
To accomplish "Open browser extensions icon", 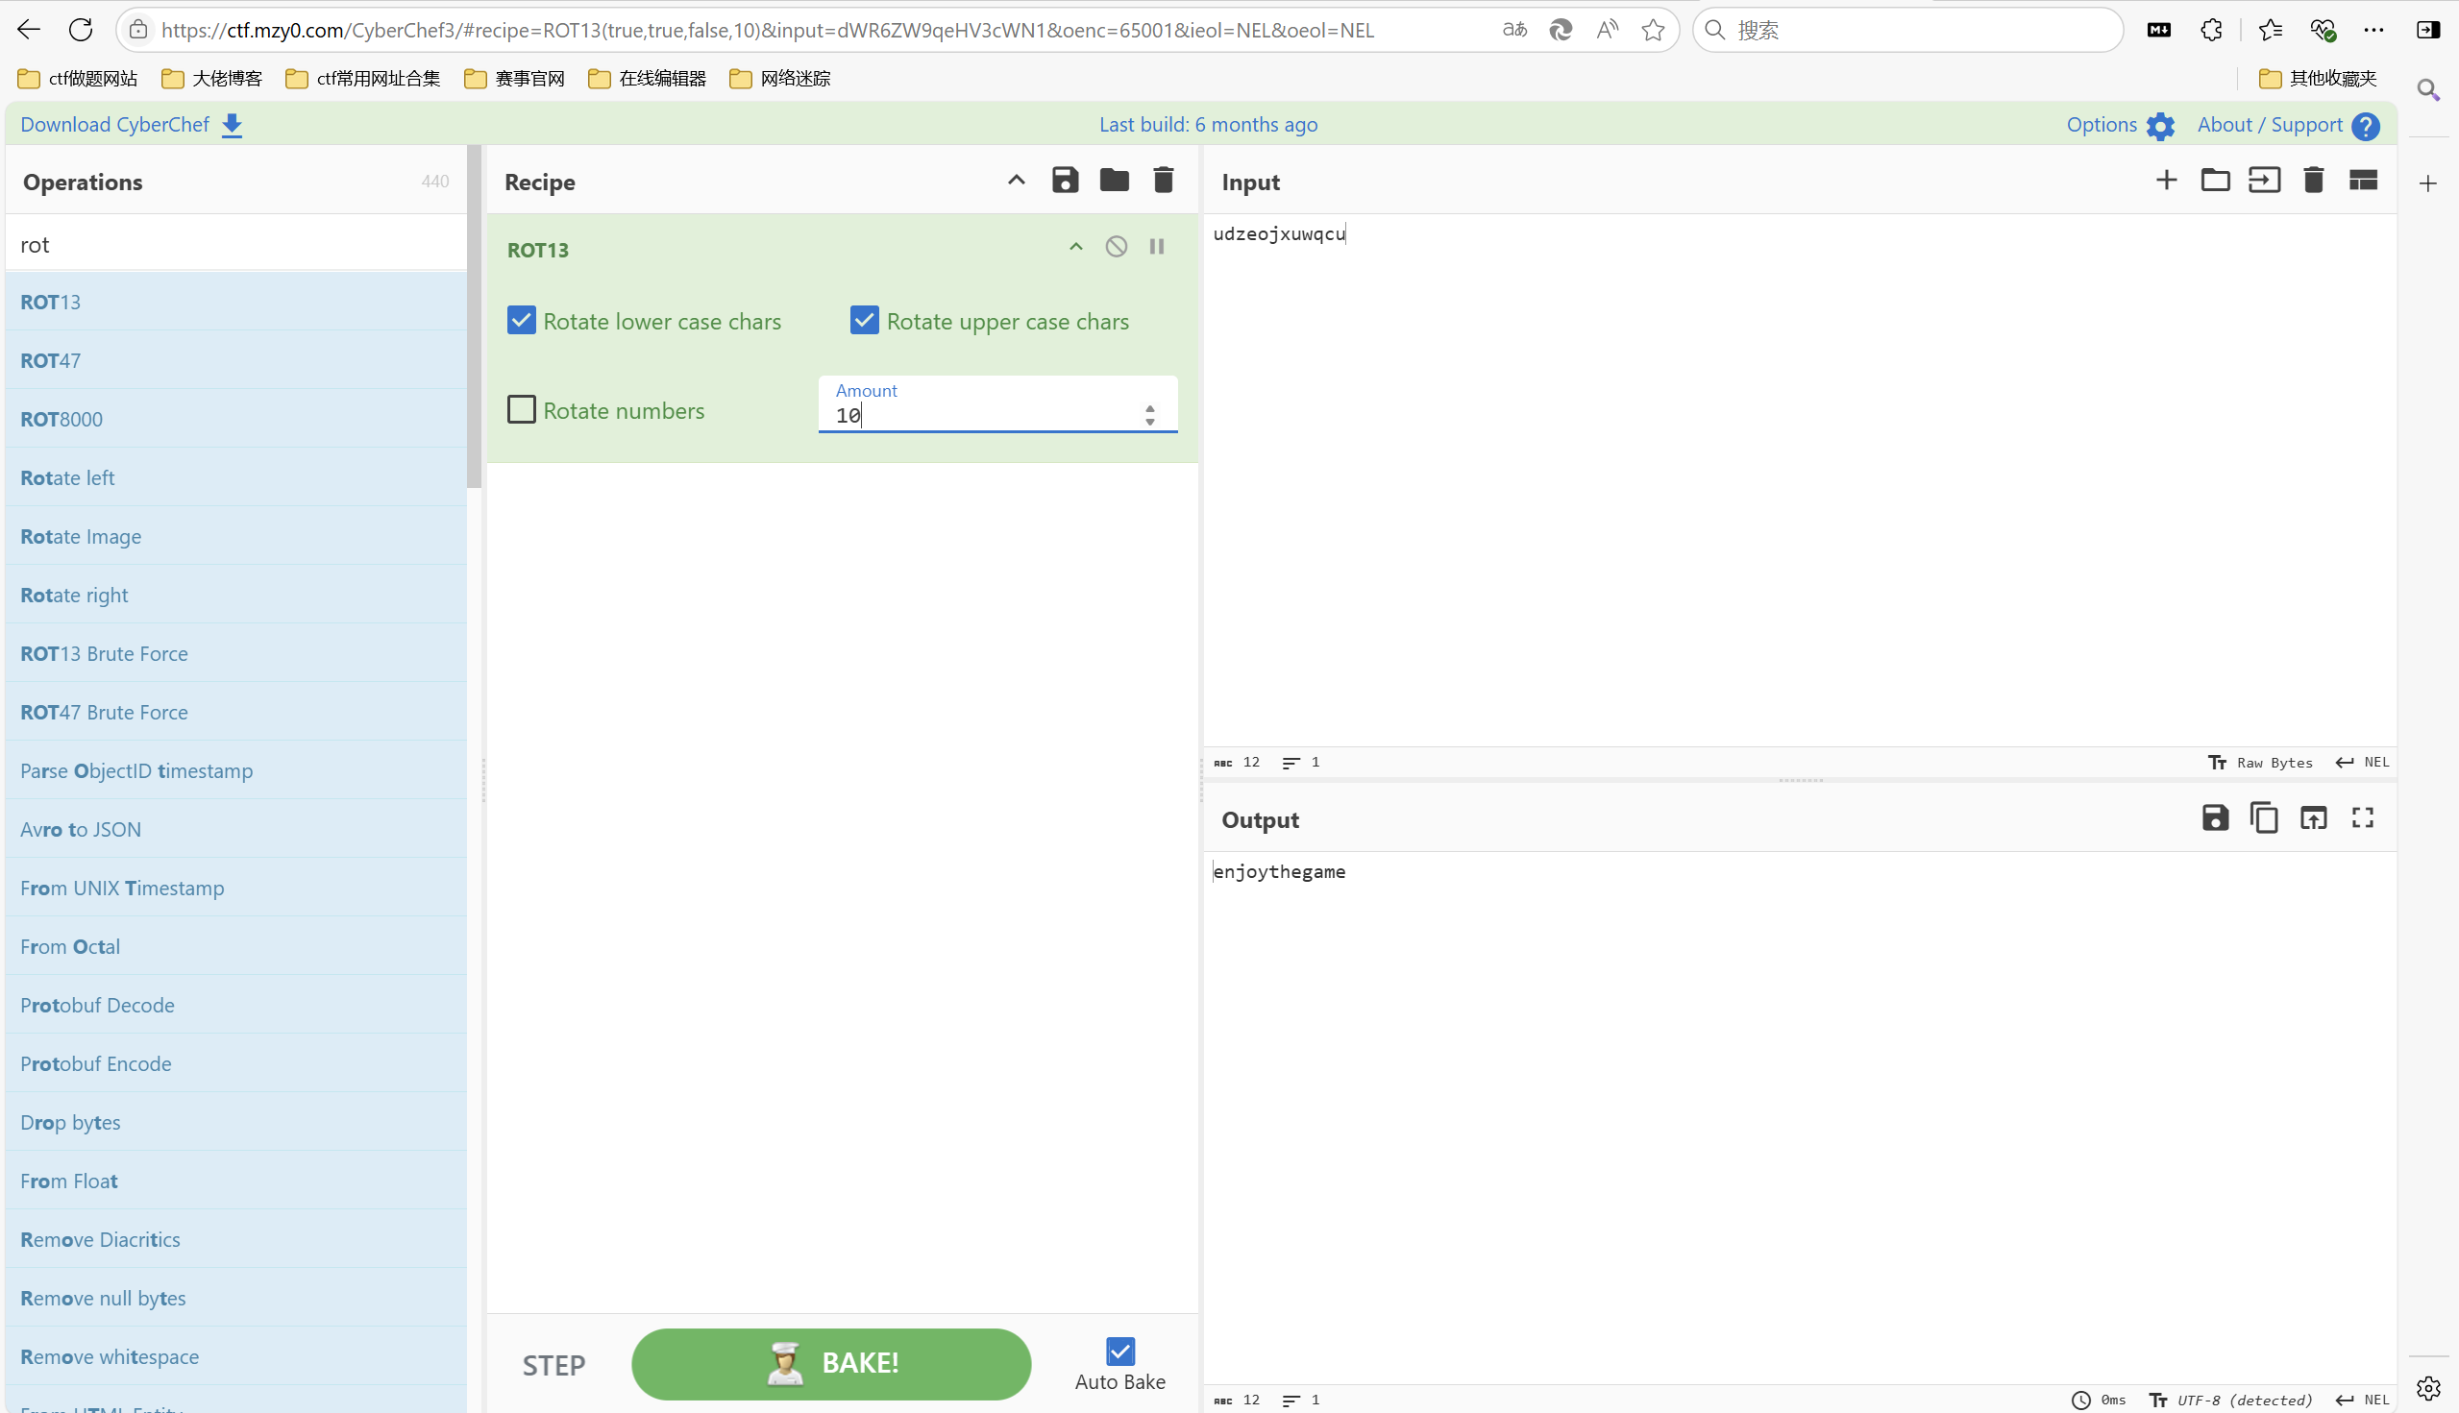I will point(2210,30).
